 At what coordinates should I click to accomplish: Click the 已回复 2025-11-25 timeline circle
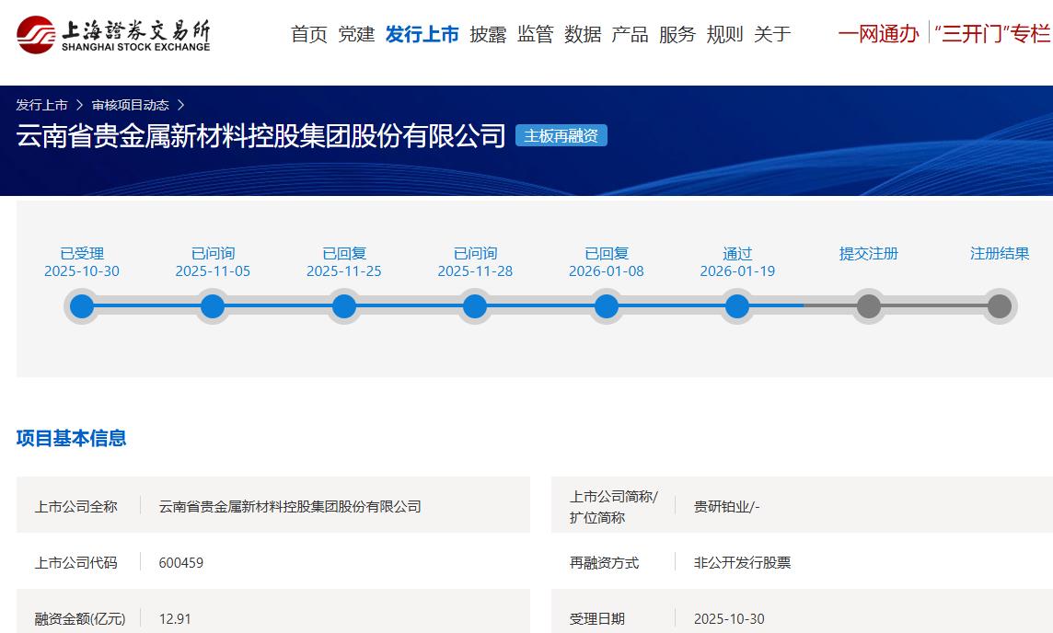[x=344, y=306]
